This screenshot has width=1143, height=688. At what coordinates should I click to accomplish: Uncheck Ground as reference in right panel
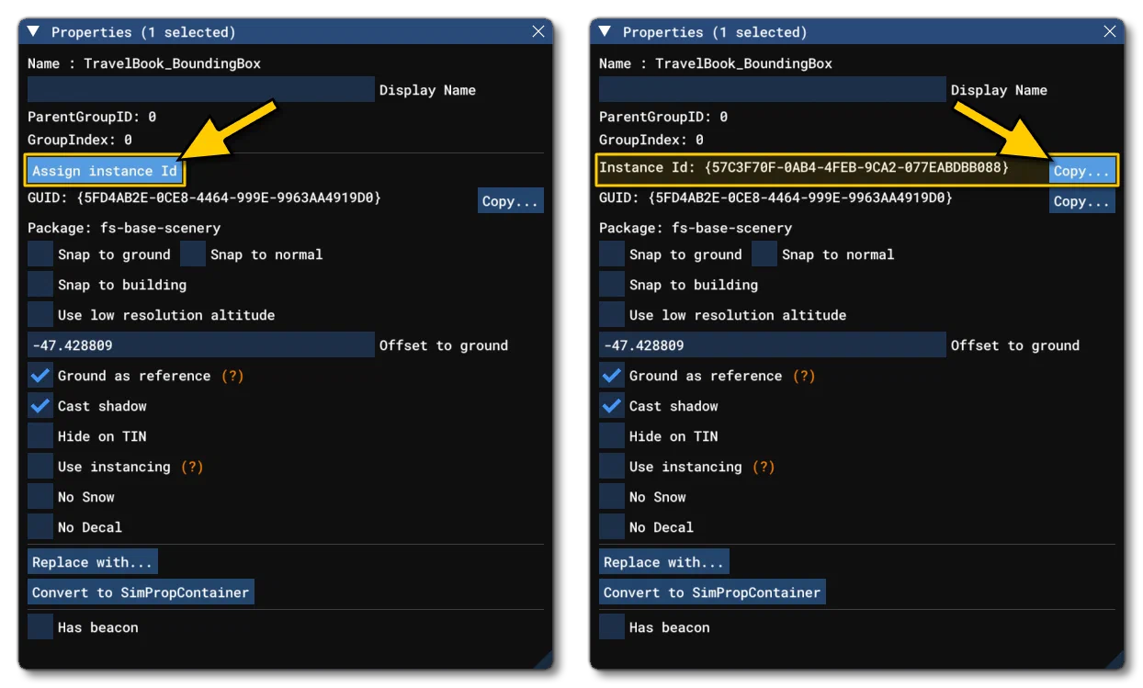[612, 376]
